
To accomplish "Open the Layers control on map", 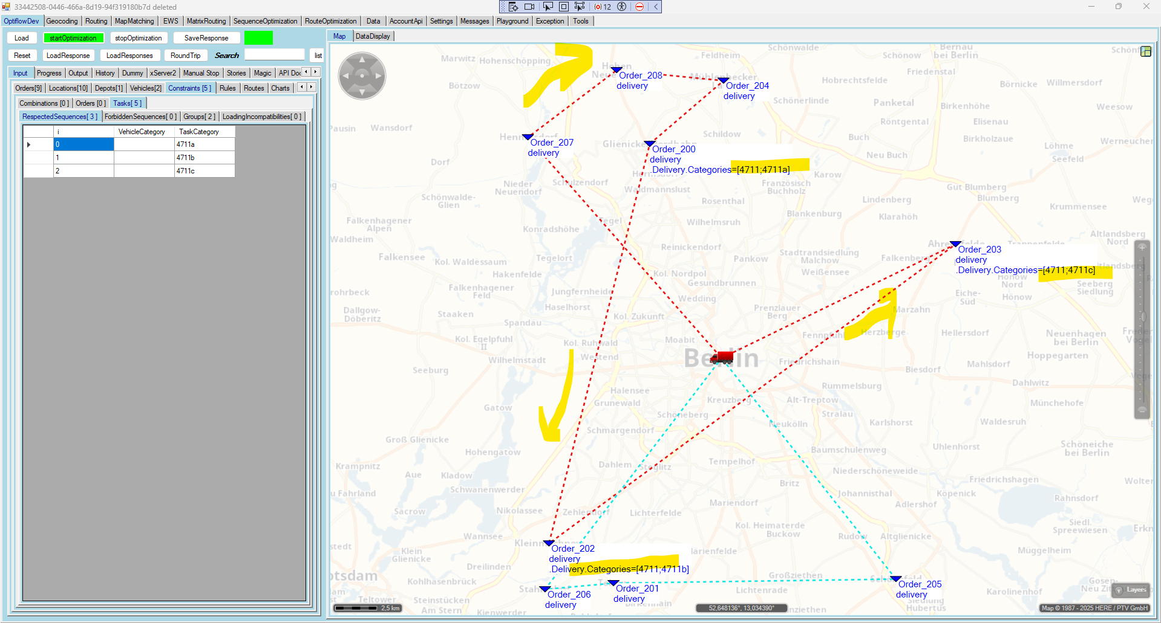I will tap(1131, 590).
